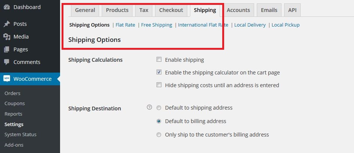
Task: Open System Status in the sidebar
Action: click(20, 134)
